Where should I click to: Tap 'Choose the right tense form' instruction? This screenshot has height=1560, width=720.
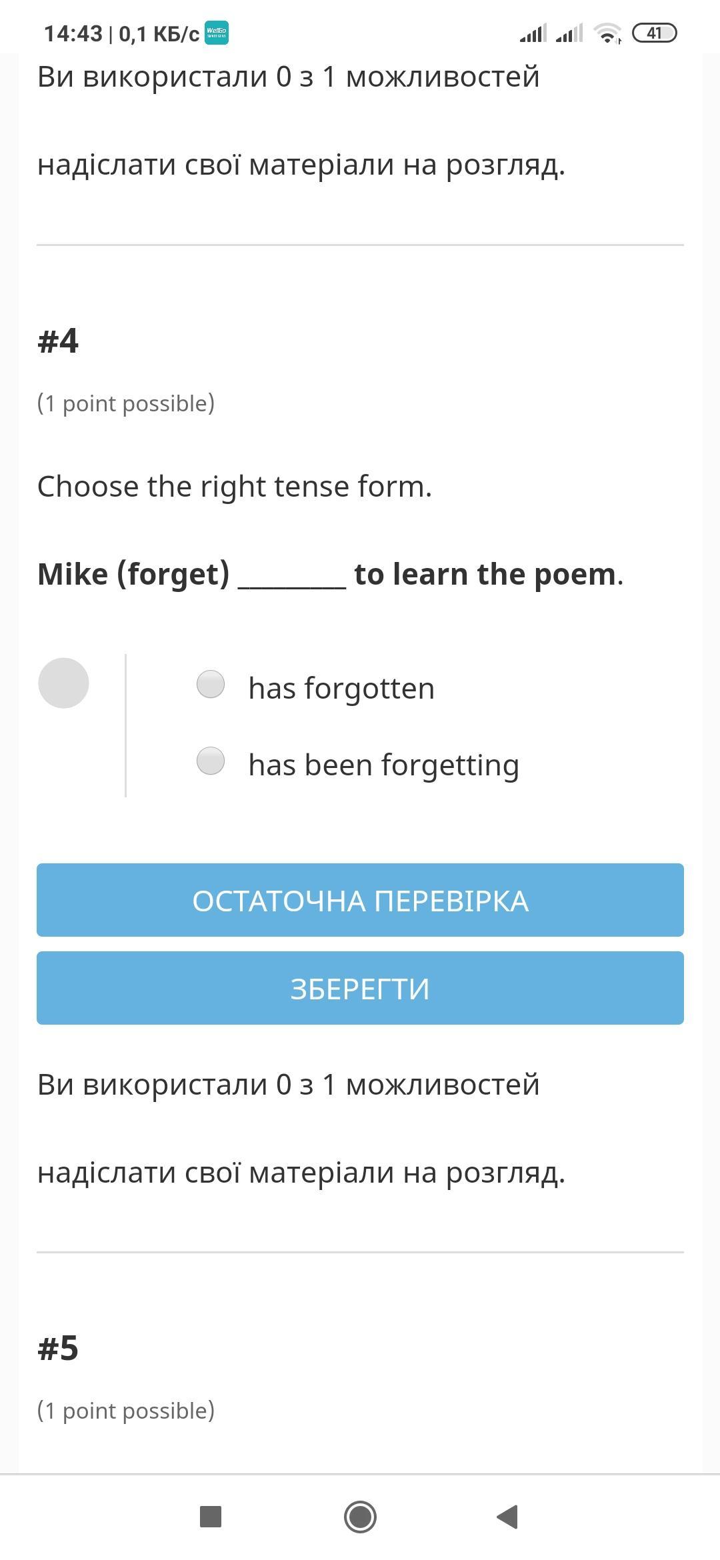pos(235,487)
